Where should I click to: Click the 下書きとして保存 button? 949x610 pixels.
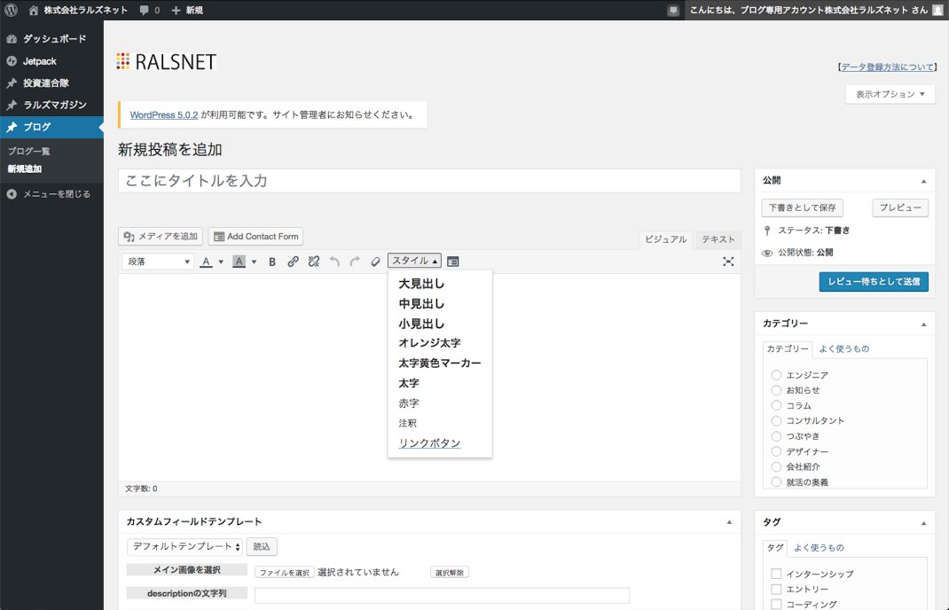802,207
